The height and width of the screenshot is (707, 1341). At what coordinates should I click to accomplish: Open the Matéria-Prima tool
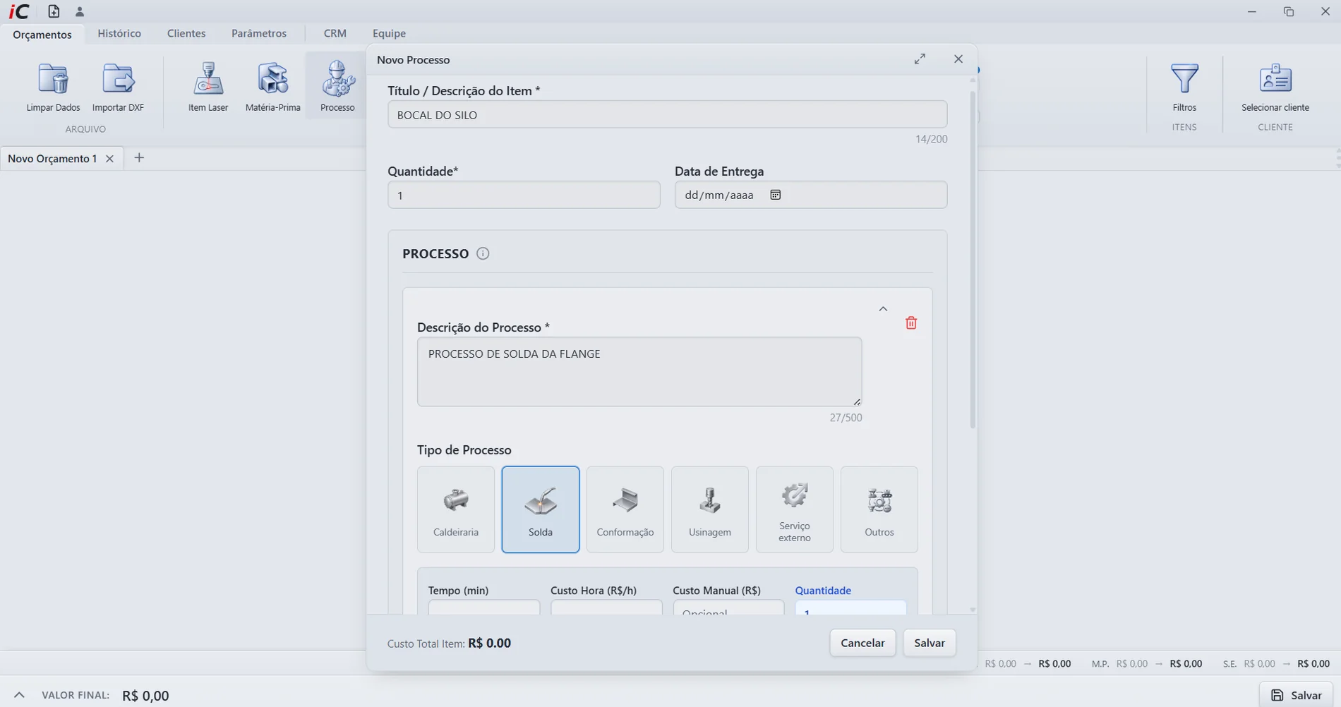coord(273,87)
